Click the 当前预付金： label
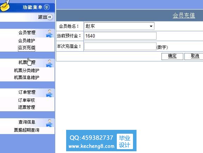This screenshot has height=153, width=203. tap(69, 36)
